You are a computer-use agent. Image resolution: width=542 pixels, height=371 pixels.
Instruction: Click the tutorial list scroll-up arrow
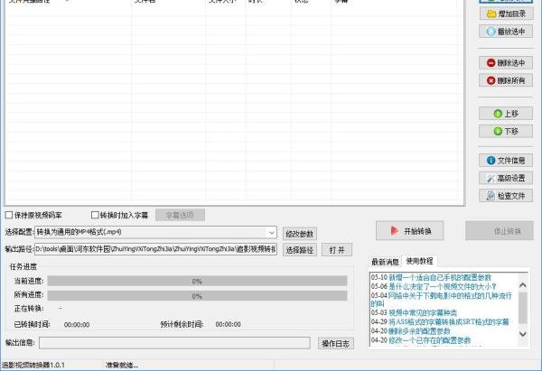point(523,285)
